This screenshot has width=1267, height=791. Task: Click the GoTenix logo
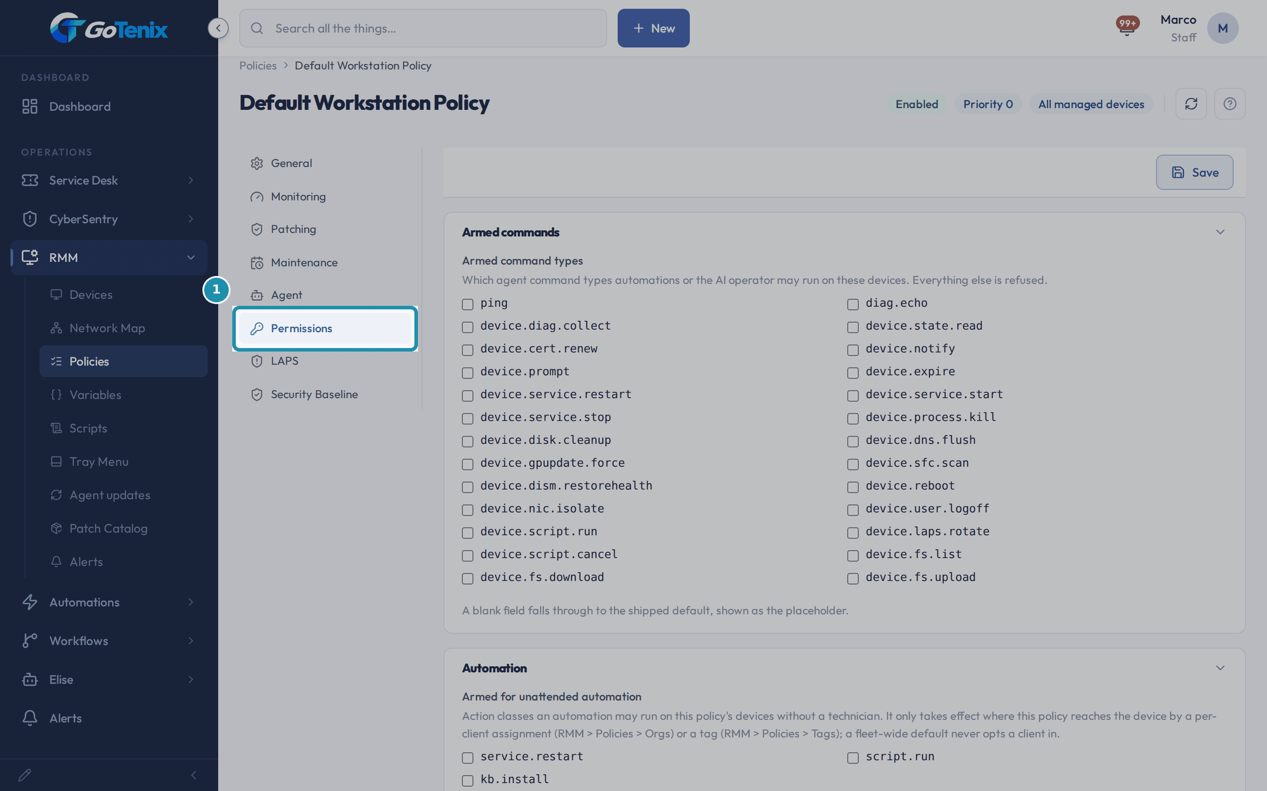tap(109, 28)
